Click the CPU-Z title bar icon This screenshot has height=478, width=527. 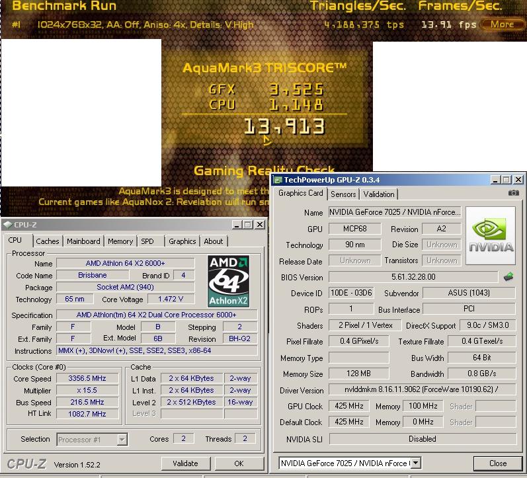coord(8,225)
